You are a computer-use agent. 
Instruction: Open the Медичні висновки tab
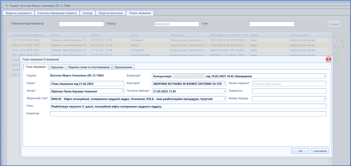pyautogui.click(x=111, y=13)
